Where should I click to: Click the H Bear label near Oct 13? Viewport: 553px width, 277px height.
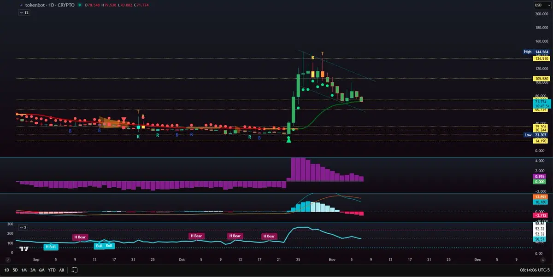click(235, 236)
